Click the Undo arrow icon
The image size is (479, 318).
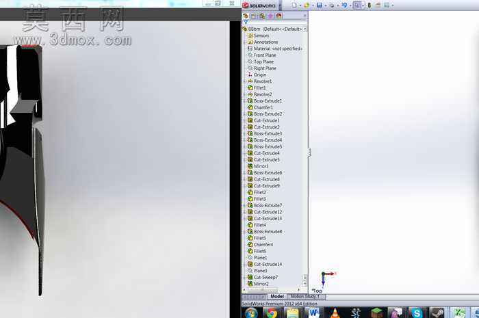click(x=344, y=5)
